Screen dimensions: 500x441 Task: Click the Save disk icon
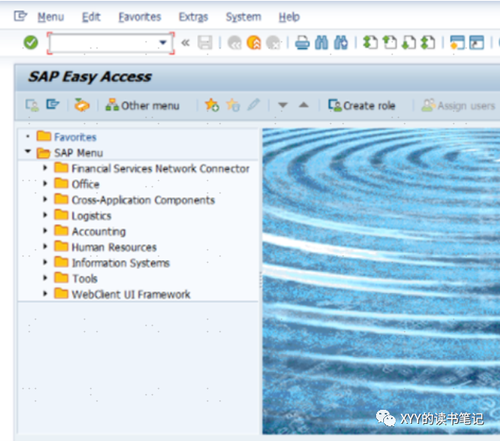point(205,43)
